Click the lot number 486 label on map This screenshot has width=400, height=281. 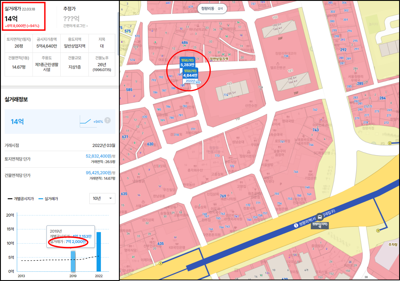point(185,43)
